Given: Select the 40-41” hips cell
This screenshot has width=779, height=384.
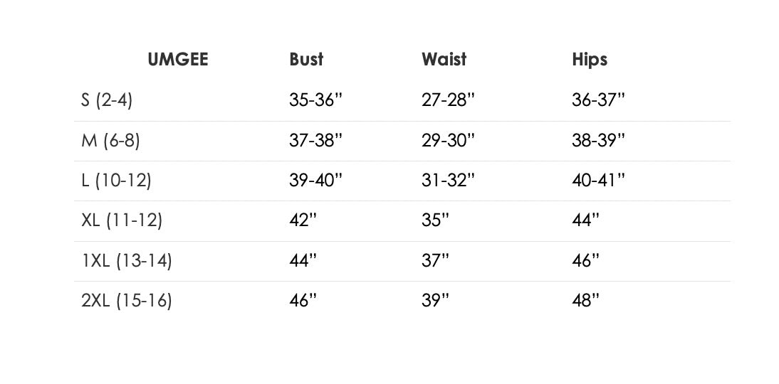Looking at the screenshot, I should (598, 181).
